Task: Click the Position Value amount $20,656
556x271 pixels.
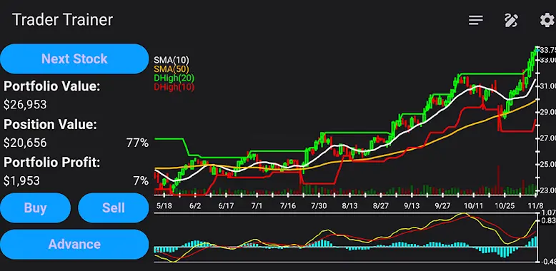Action: [x=25, y=143]
